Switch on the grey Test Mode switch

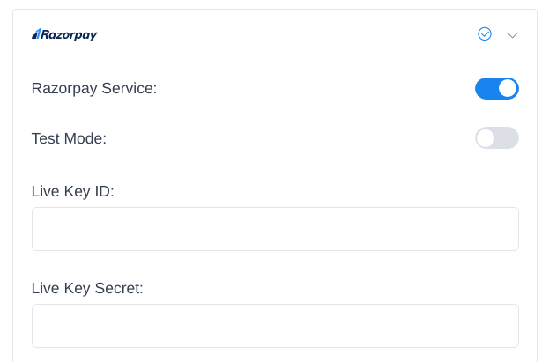click(x=497, y=138)
